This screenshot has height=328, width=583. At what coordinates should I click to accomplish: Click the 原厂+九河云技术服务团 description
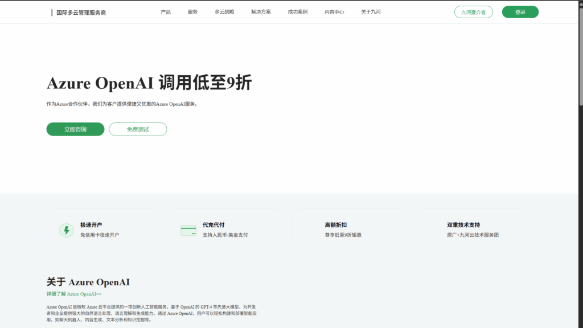tap(473, 235)
